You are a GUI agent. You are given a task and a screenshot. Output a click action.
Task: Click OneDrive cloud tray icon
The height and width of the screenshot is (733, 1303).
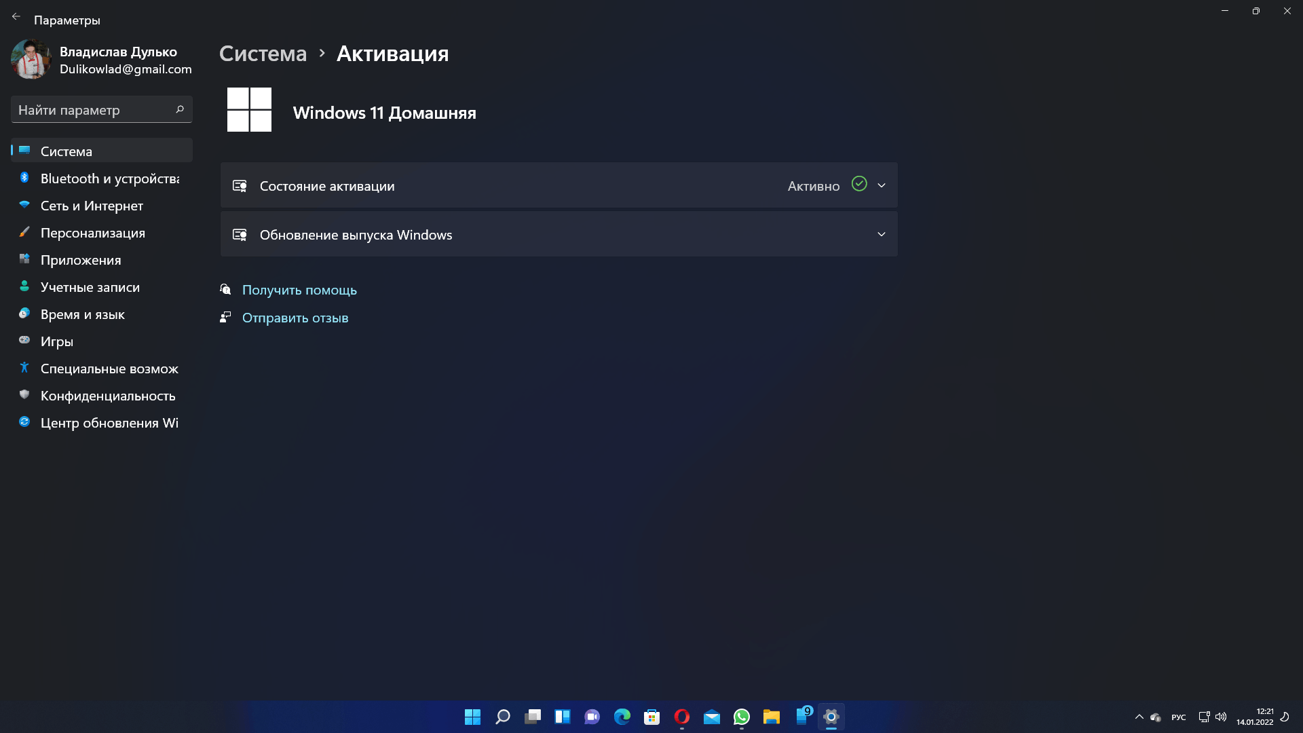(1156, 717)
